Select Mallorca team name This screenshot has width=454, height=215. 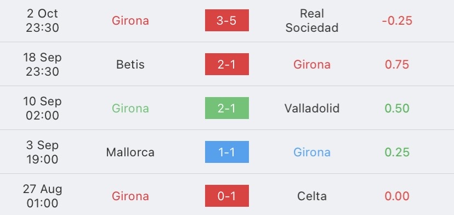[x=130, y=152]
